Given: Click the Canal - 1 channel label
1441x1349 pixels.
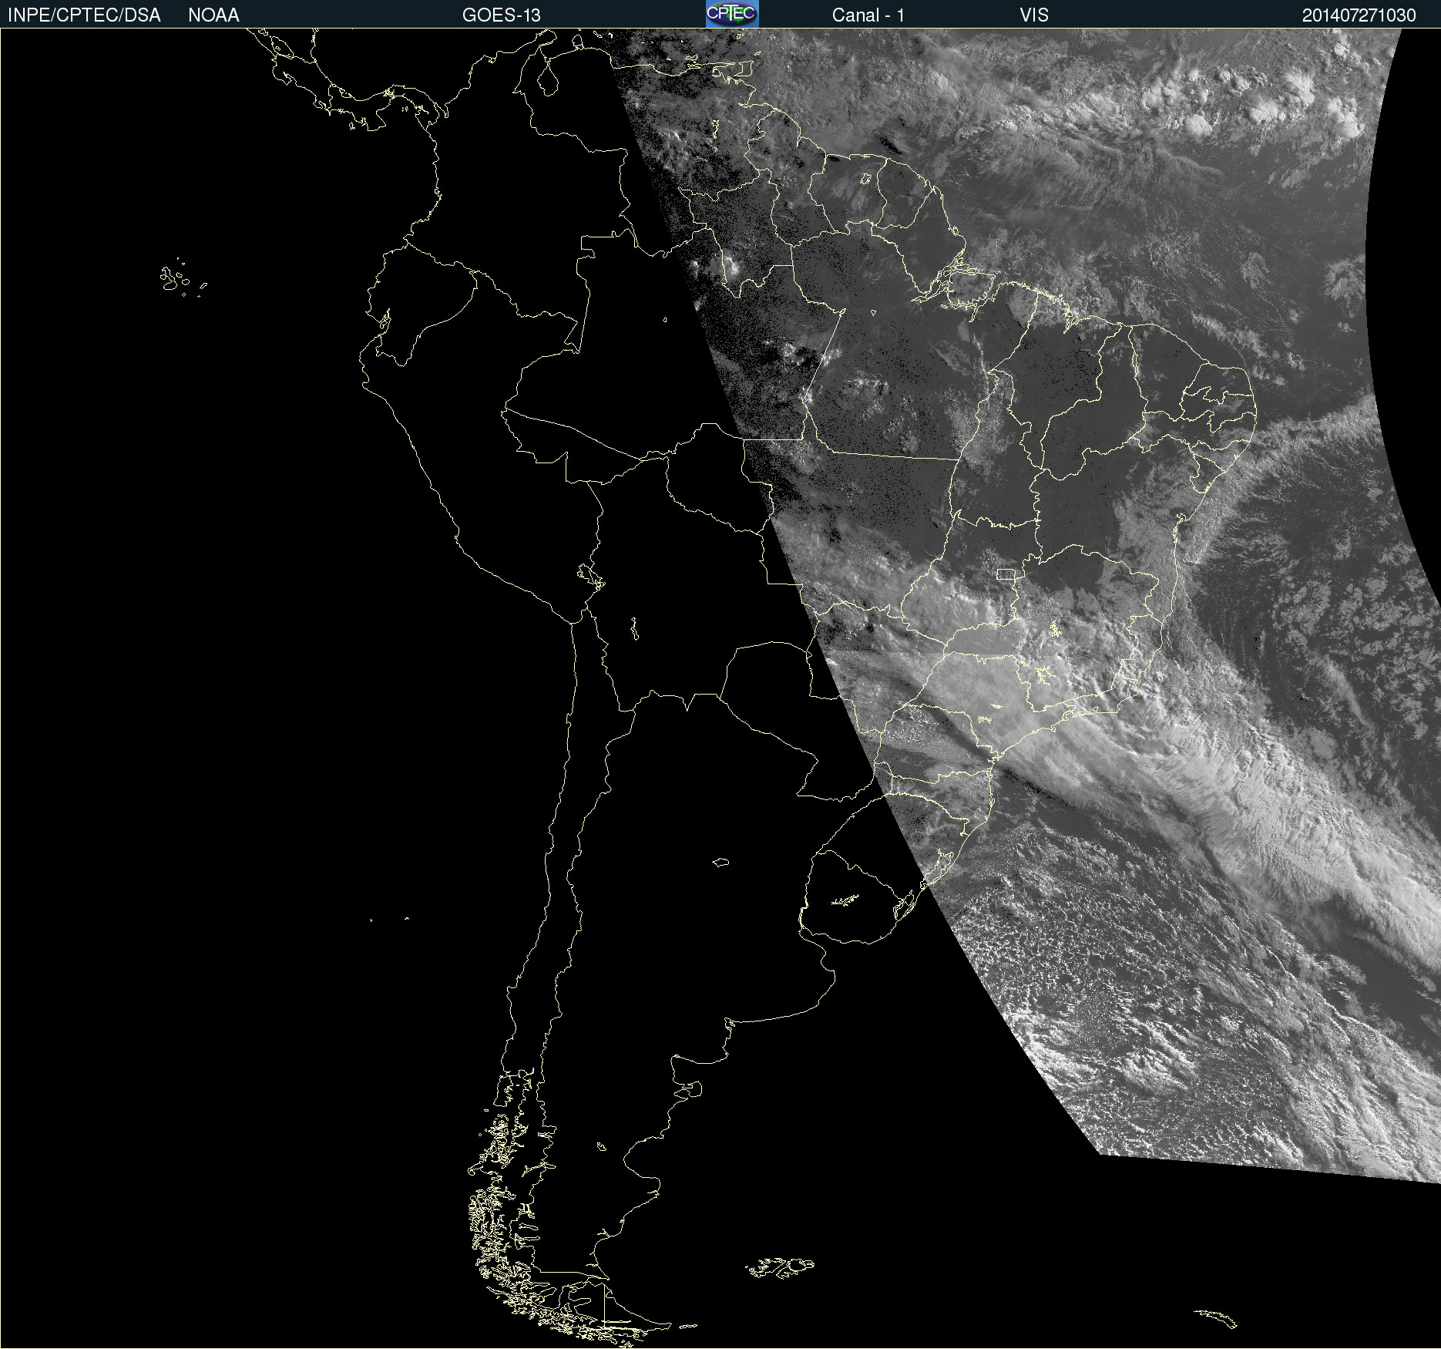Looking at the screenshot, I should click(868, 15).
